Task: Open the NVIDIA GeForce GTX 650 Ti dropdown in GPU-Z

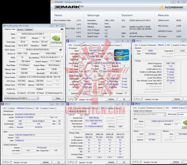Action: [22, 98]
